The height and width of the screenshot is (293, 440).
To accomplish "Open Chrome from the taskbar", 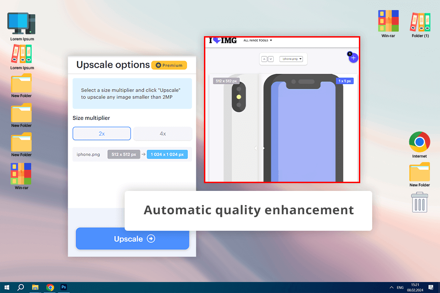I will pos(50,288).
